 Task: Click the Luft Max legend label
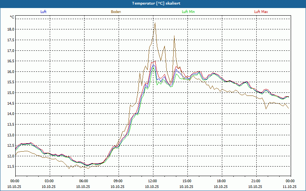(x=261, y=12)
